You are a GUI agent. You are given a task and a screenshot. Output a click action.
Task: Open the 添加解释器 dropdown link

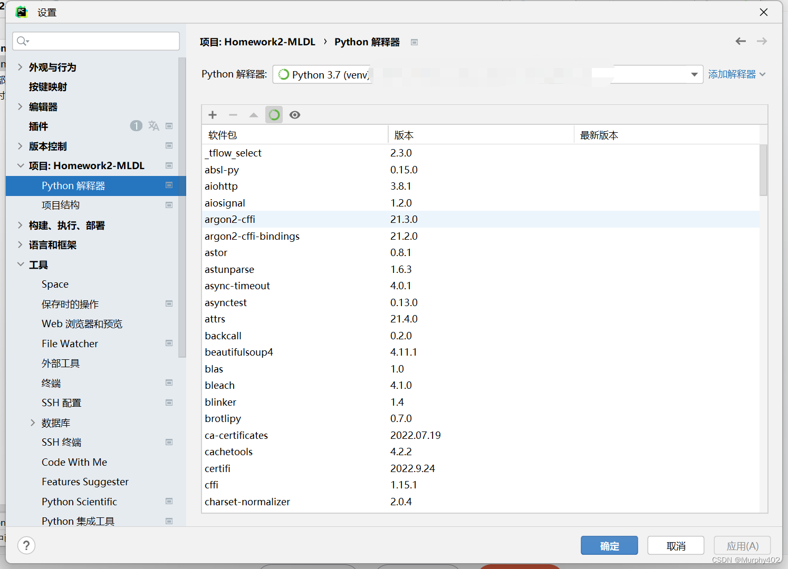[736, 74]
